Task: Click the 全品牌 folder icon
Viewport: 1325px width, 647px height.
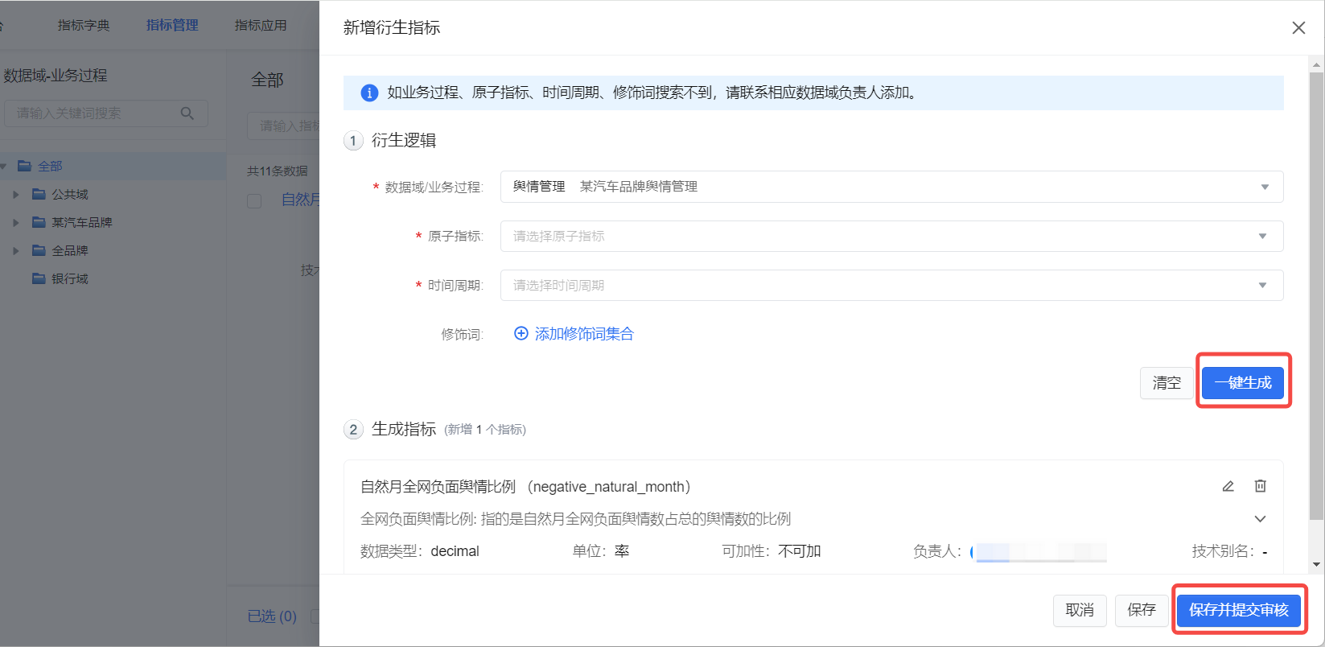Action: pos(39,250)
